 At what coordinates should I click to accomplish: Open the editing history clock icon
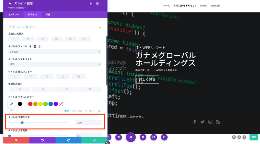(x=154, y=137)
